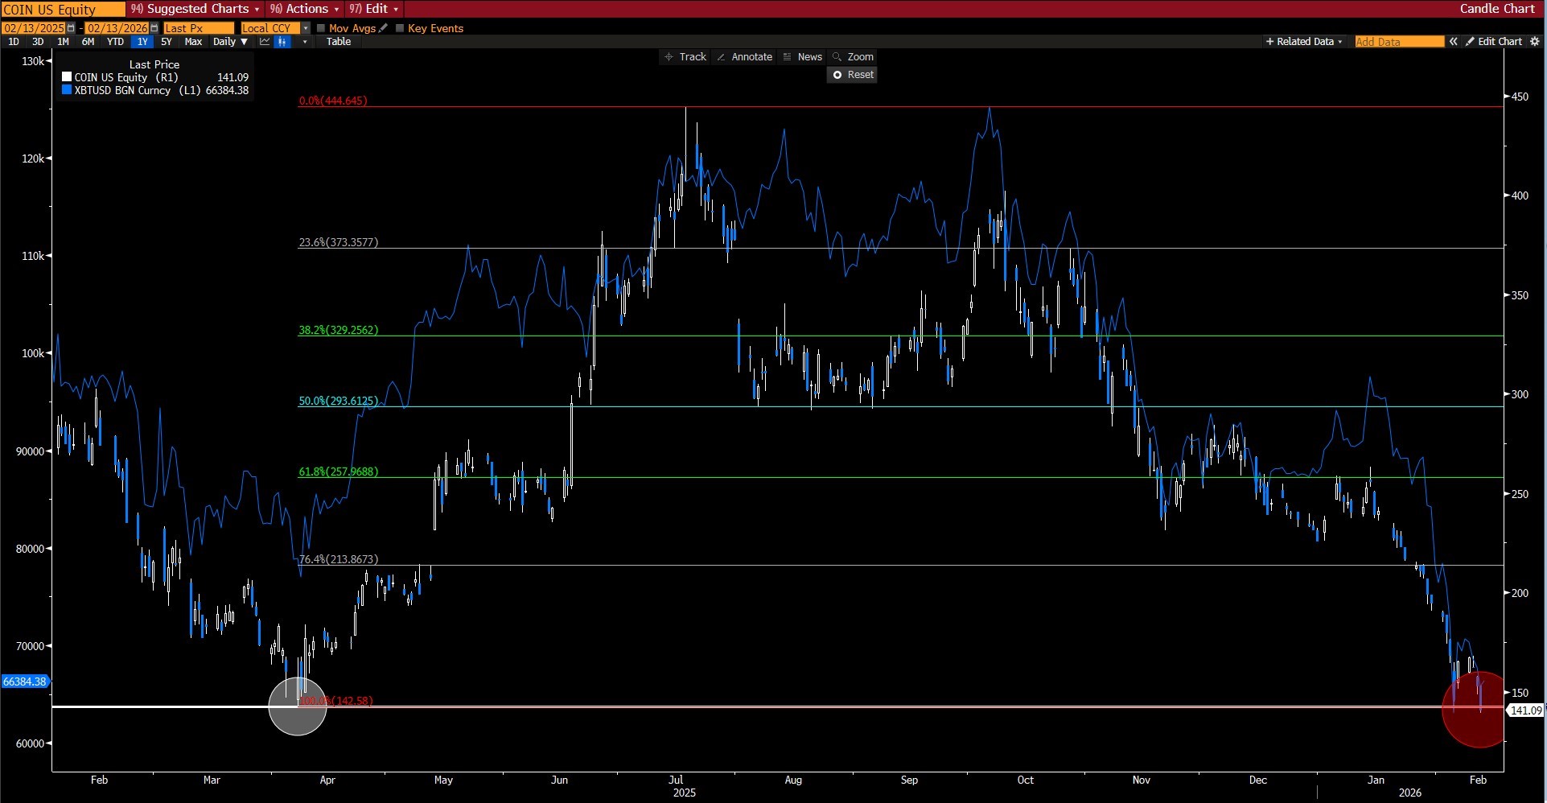Screen dimensions: 1547x803
Task: Switch to line chart type icon
Action: (264, 42)
